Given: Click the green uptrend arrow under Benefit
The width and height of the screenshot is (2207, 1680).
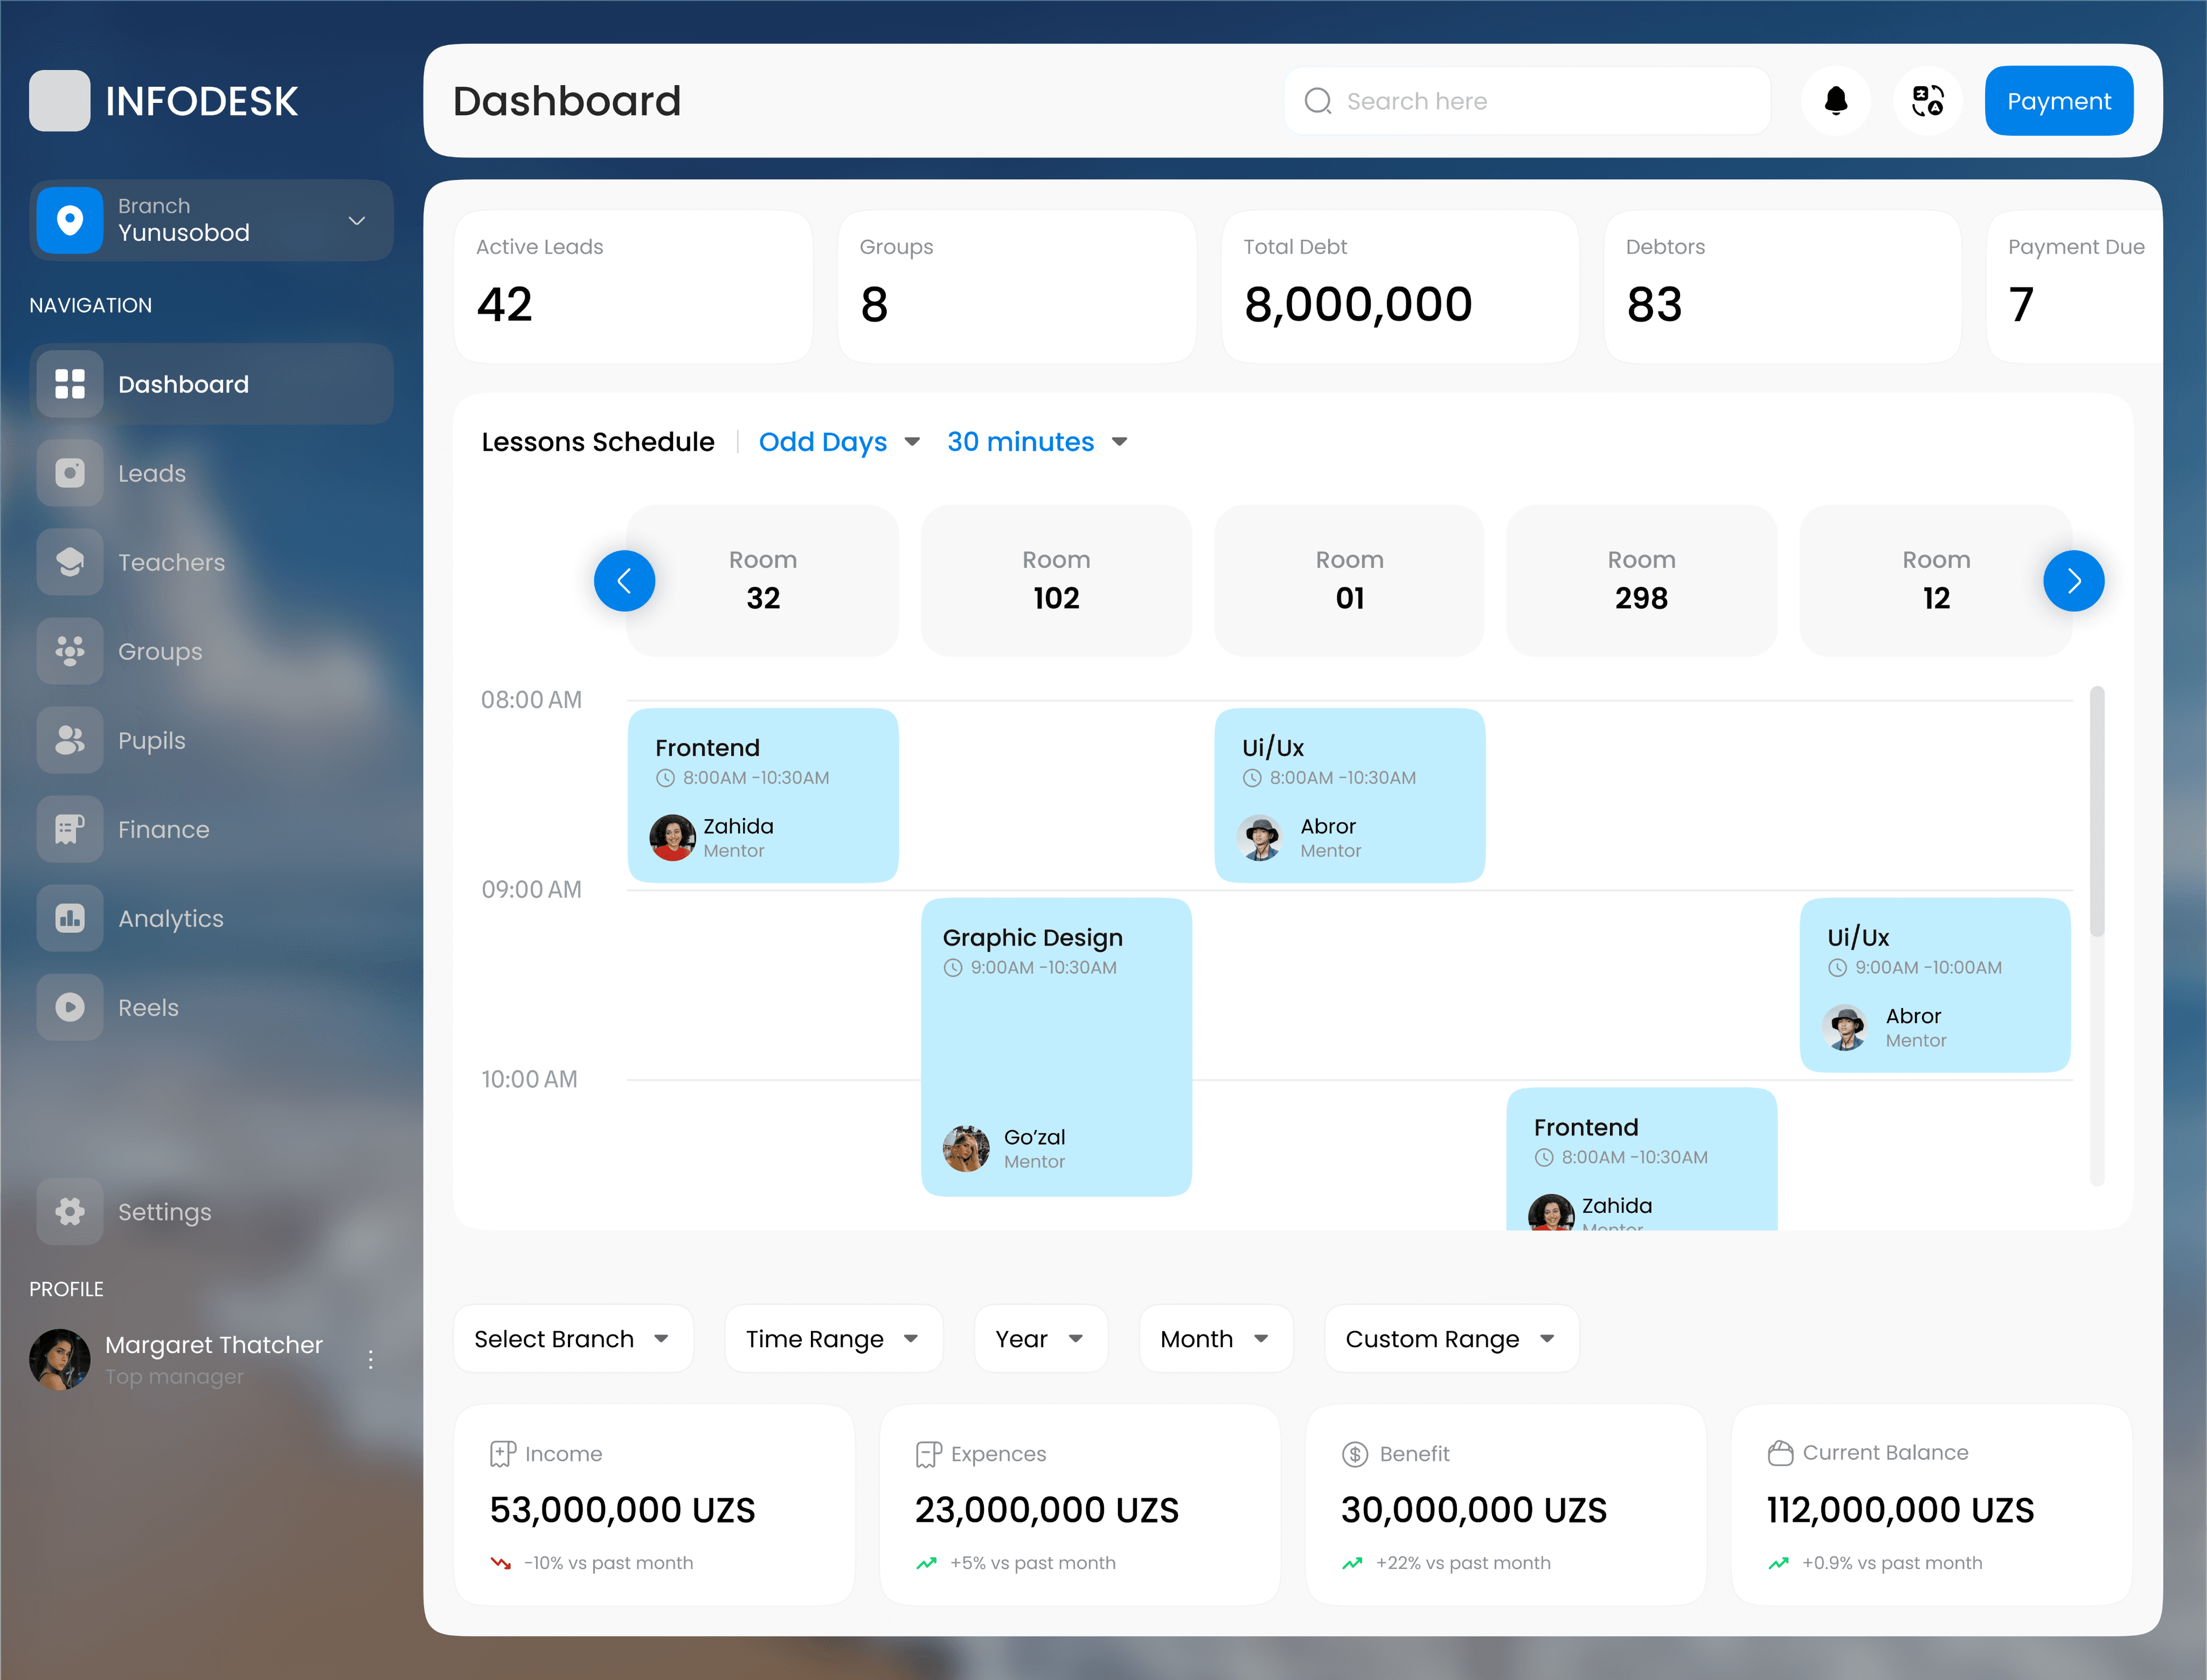Looking at the screenshot, I should point(1352,1563).
